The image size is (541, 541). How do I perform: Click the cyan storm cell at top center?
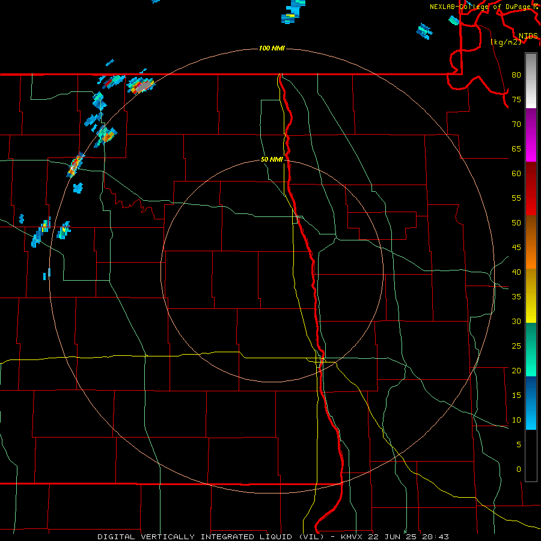(x=293, y=11)
